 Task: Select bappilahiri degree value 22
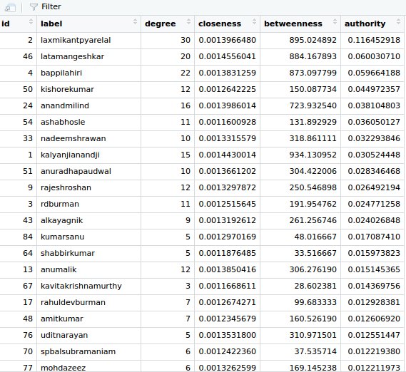tap(186, 73)
